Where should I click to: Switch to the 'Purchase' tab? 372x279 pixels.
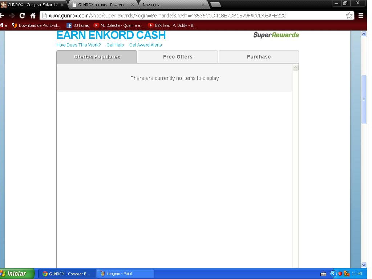click(x=259, y=57)
